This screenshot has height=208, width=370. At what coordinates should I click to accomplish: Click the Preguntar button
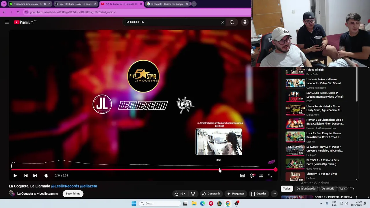[x=236, y=194]
